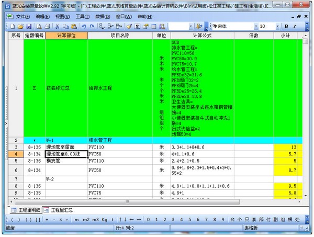
Task: Click the undo arrow icon
Action: tap(84, 26)
